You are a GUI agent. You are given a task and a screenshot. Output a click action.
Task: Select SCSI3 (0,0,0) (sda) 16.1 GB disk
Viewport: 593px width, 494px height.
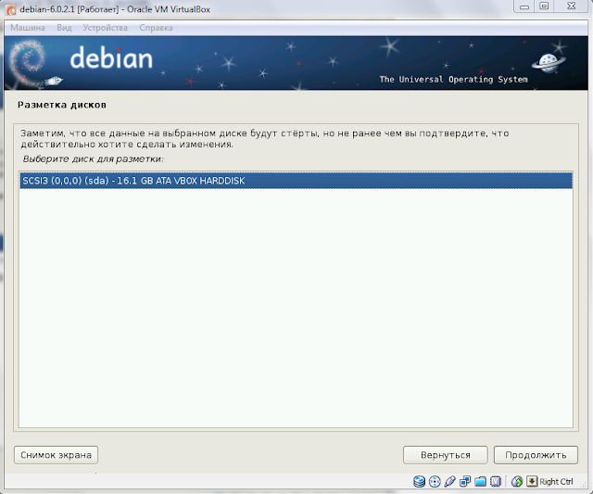click(296, 181)
